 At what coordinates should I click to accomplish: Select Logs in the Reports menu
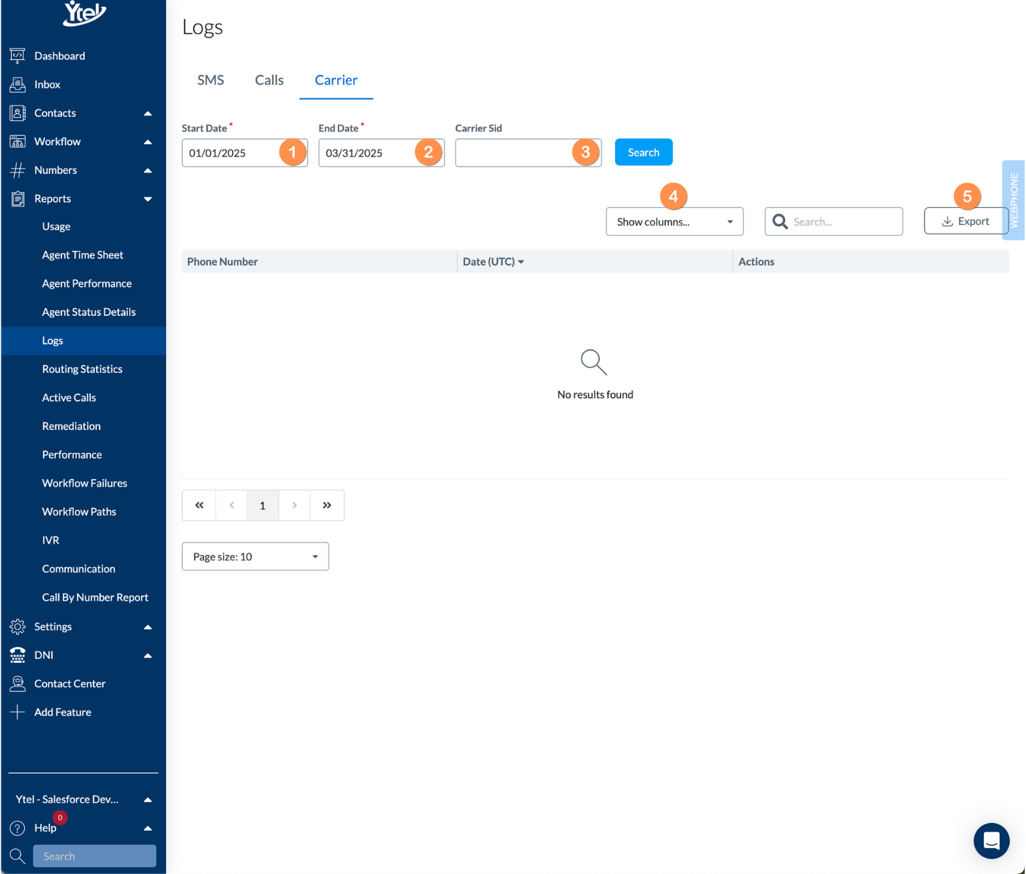click(x=83, y=340)
